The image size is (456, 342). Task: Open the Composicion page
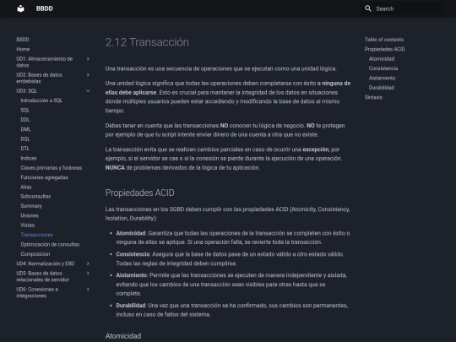pyautogui.click(x=35, y=254)
